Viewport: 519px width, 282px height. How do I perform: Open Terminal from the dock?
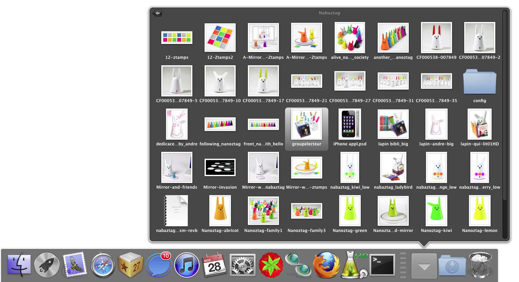[382, 265]
